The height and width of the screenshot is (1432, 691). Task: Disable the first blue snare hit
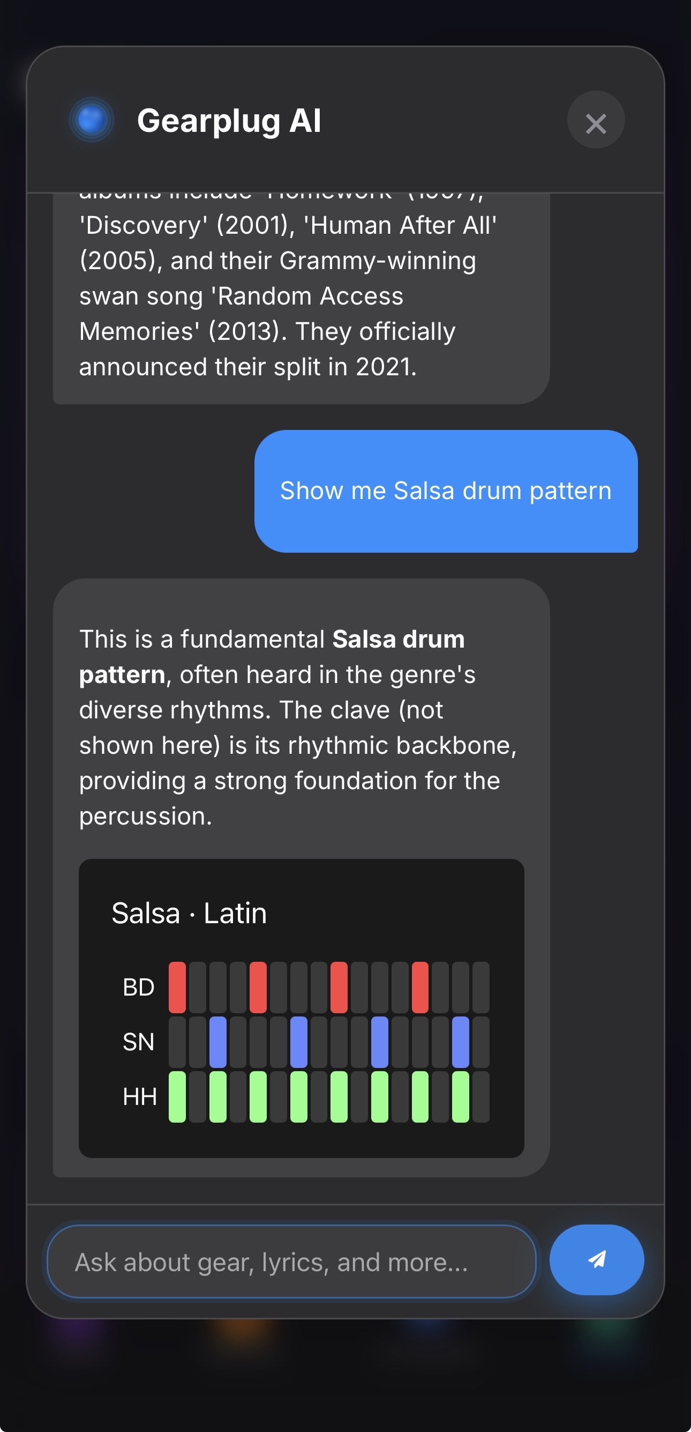tap(216, 1041)
